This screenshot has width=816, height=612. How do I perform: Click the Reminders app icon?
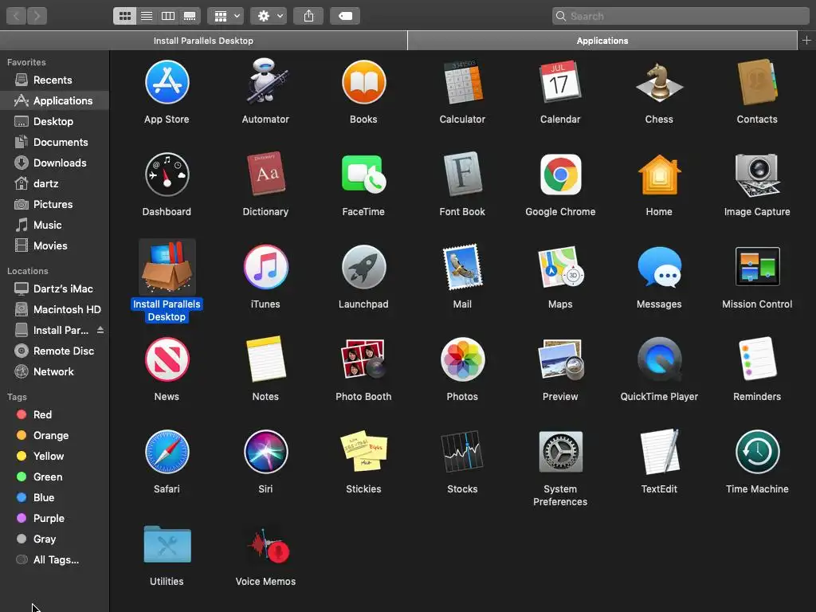coord(757,359)
